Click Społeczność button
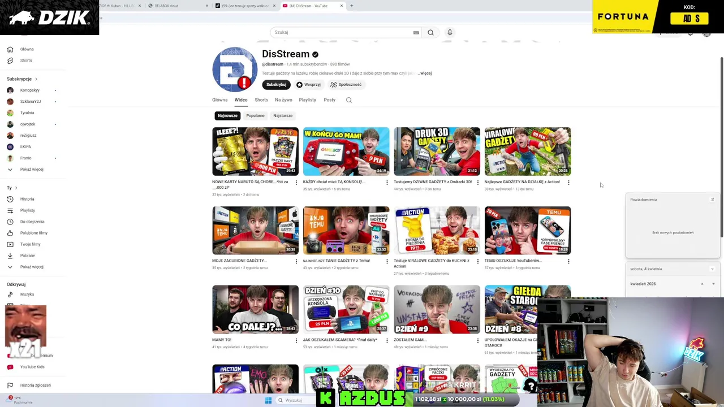The width and height of the screenshot is (724, 407). (346, 85)
